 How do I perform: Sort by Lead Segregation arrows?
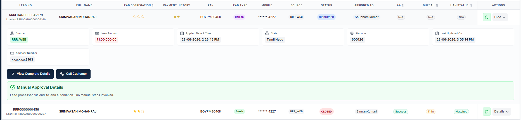point(153,5)
